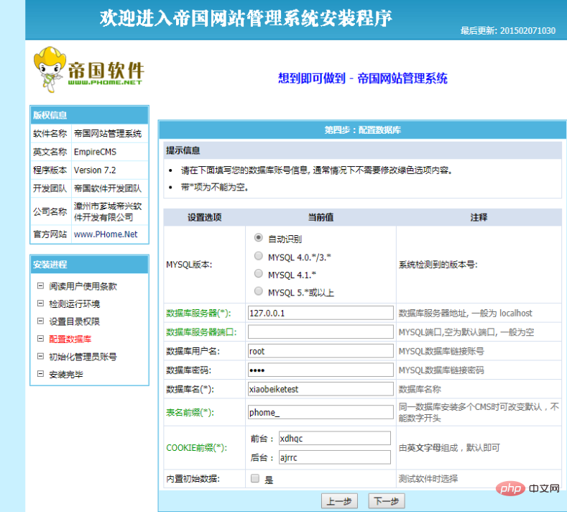Click the table prefix field phome_
Screen dimensions: 567x512
pyautogui.click(x=320, y=413)
